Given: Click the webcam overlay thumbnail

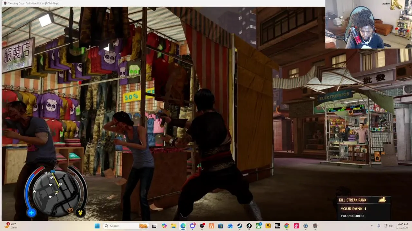Looking at the screenshot, I should (369, 24).
